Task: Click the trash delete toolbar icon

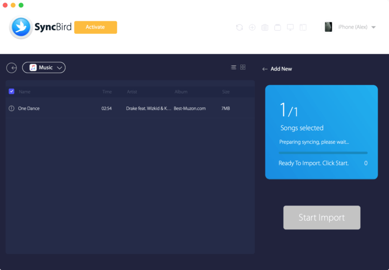Action: (x=265, y=28)
